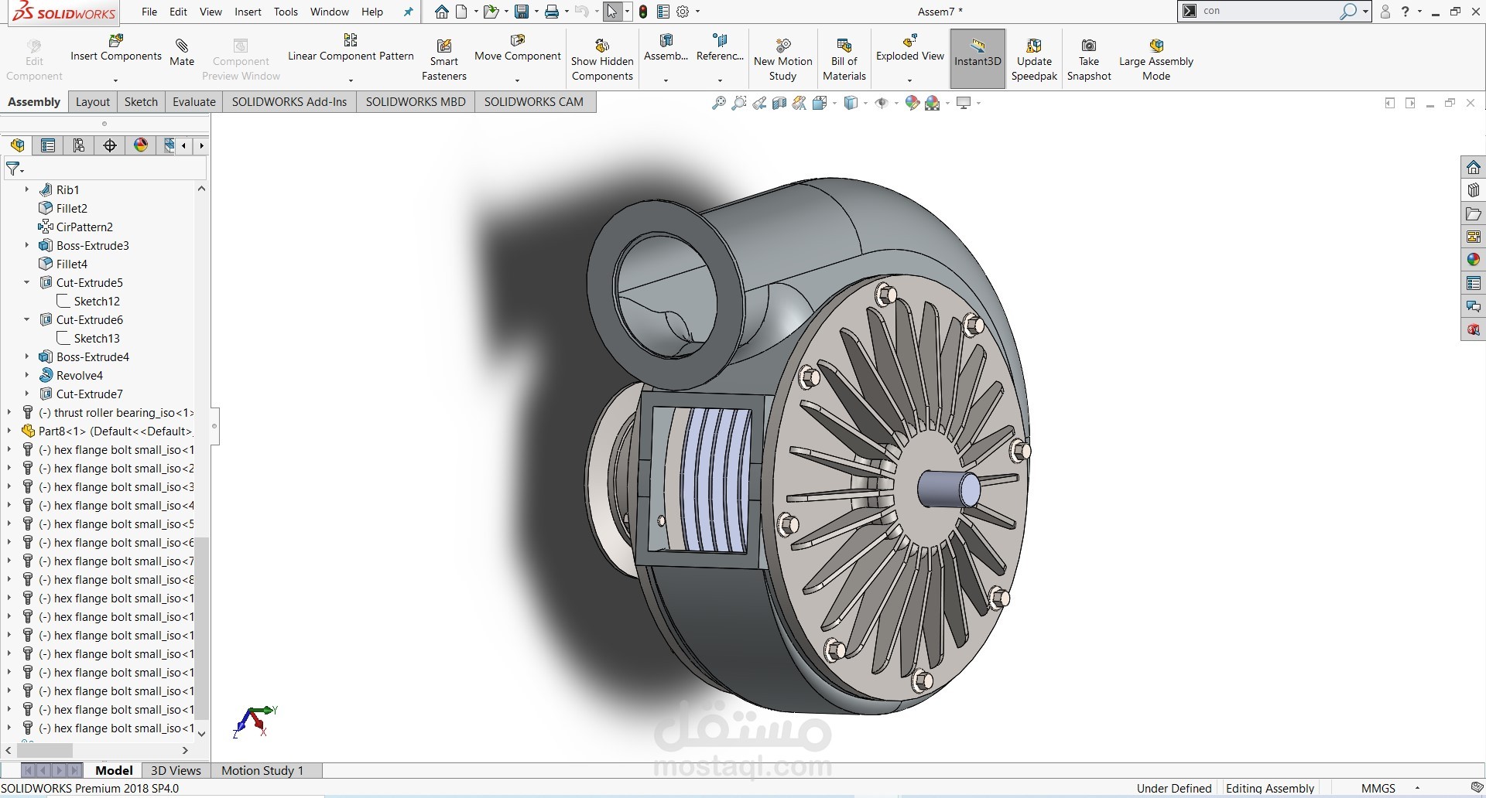Open the Design Library task pane

click(x=1474, y=190)
